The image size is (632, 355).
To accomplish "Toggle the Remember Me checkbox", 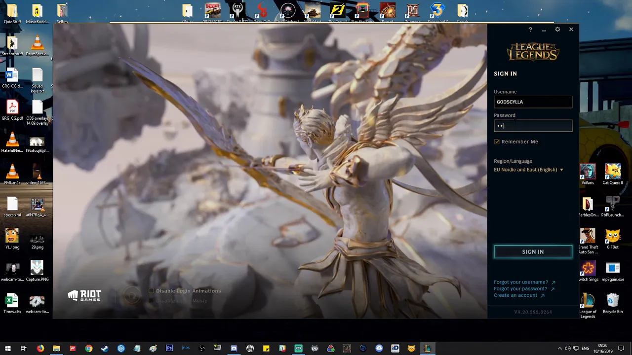I will click(x=497, y=142).
